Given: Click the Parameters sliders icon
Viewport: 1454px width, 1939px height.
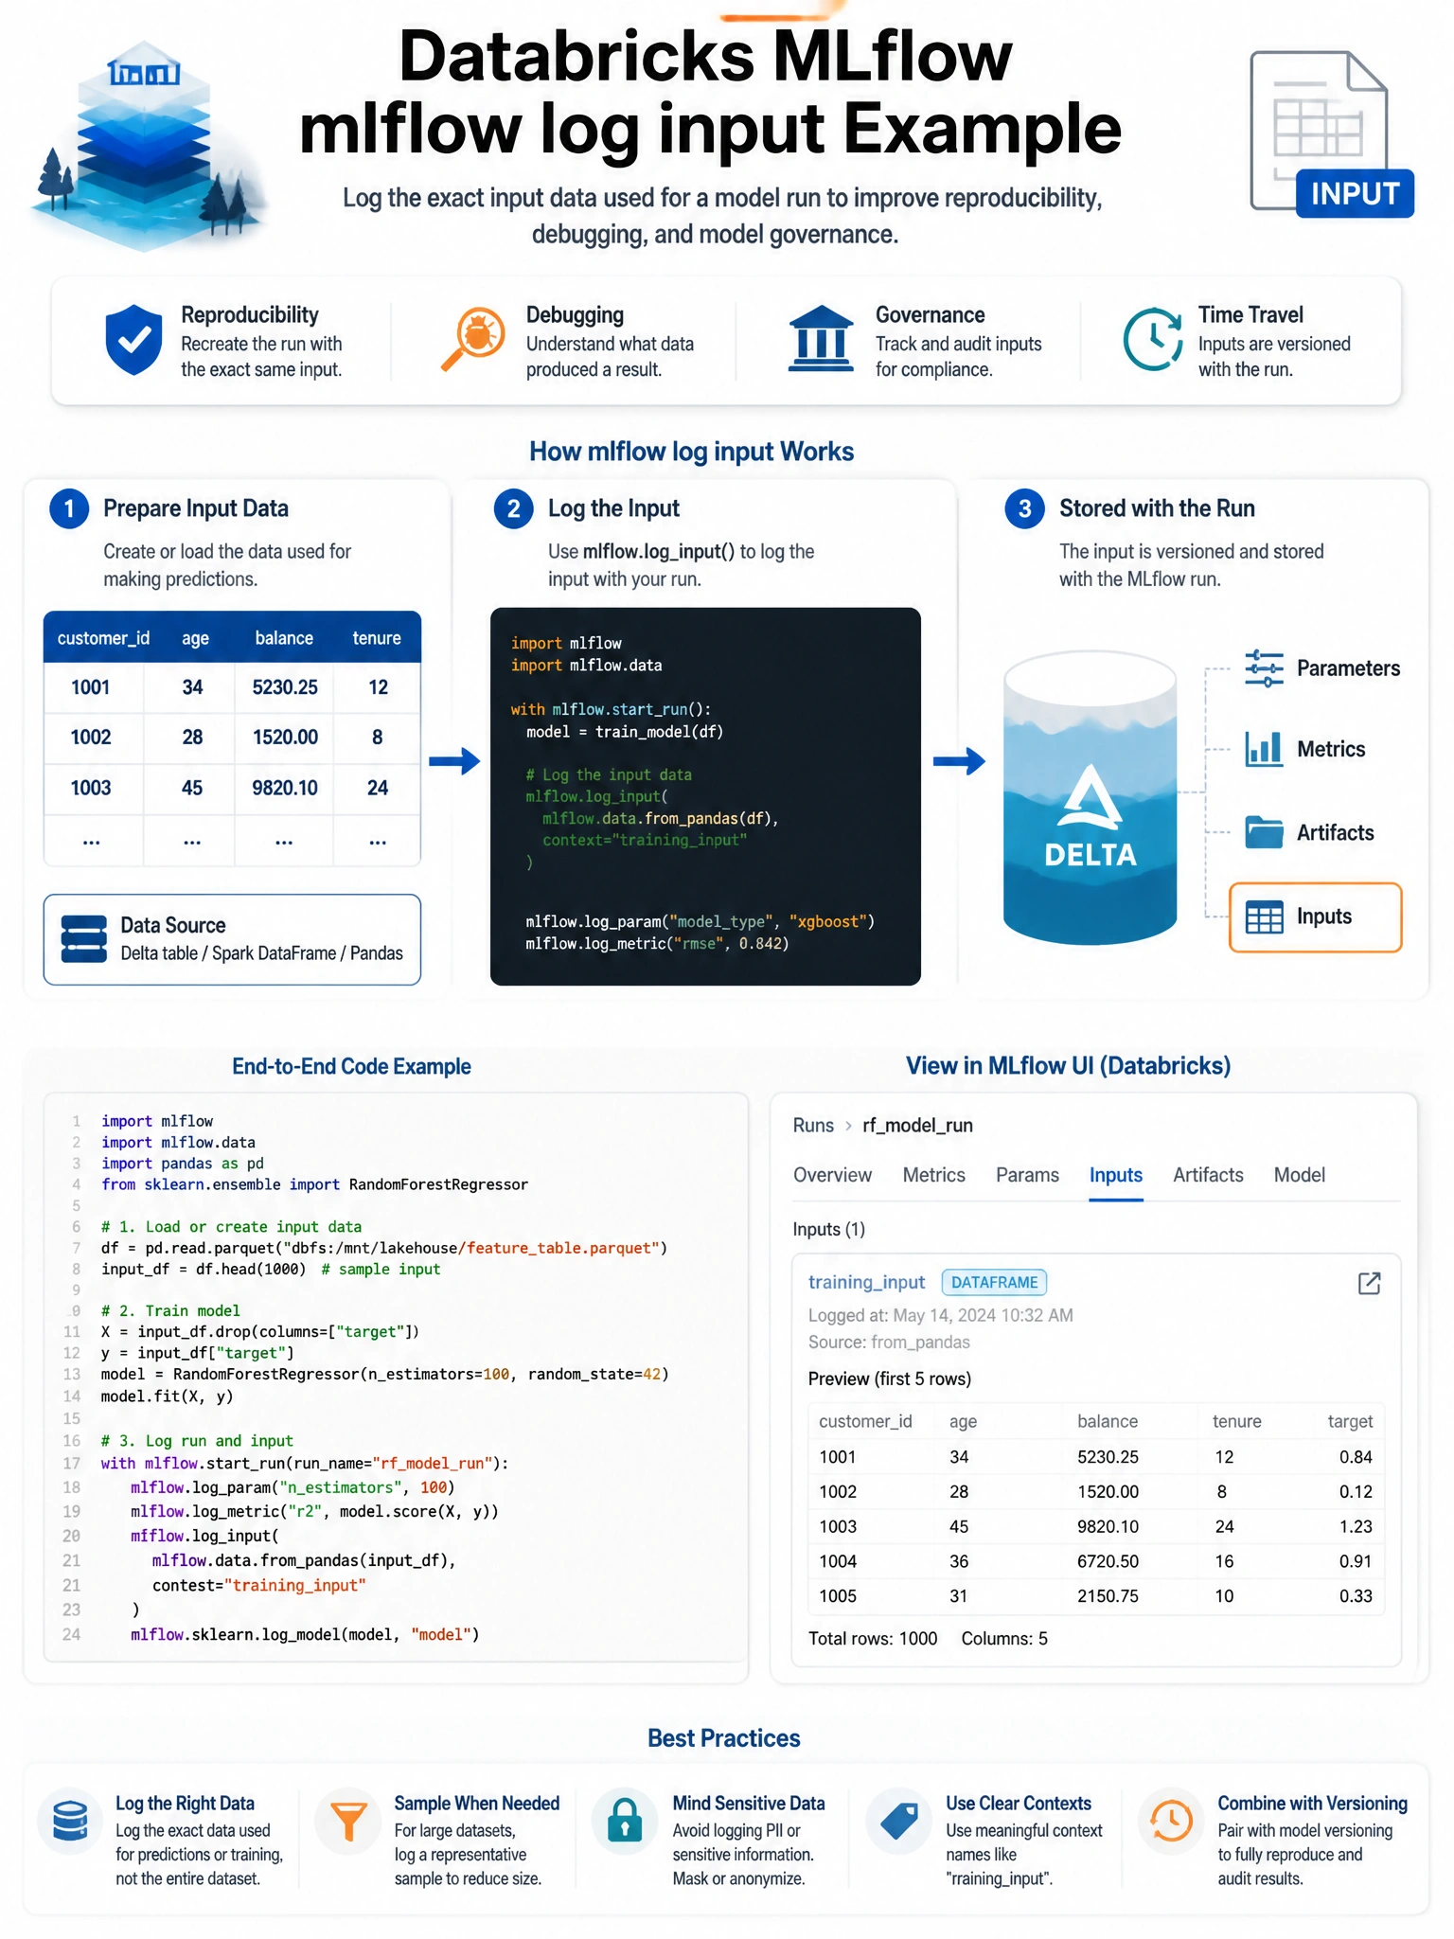Looking at the screenshot, I should [x=1264, y=668].
